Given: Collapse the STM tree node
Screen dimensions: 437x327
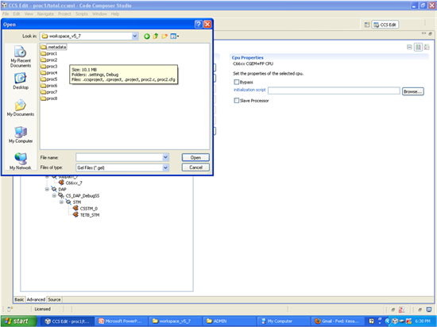Looking at the screenshot, I should (x=61, y=202).
